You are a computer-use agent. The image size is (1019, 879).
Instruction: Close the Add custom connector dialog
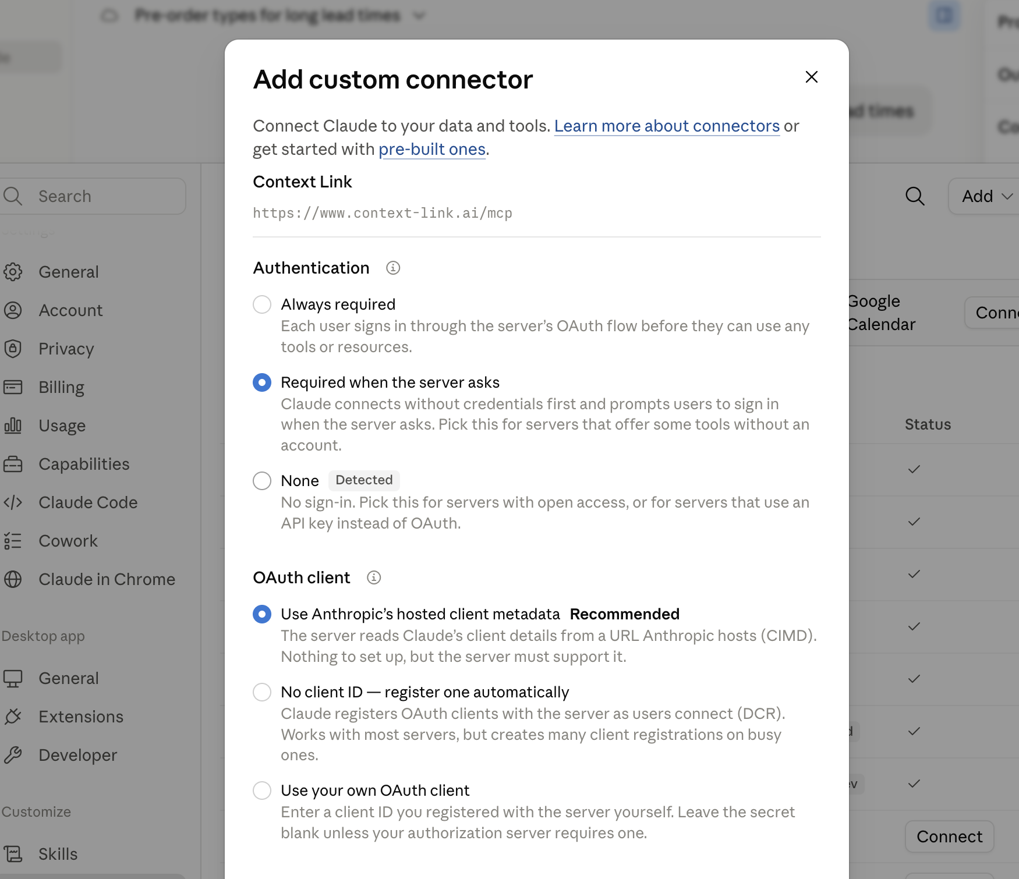click(811, 77)
